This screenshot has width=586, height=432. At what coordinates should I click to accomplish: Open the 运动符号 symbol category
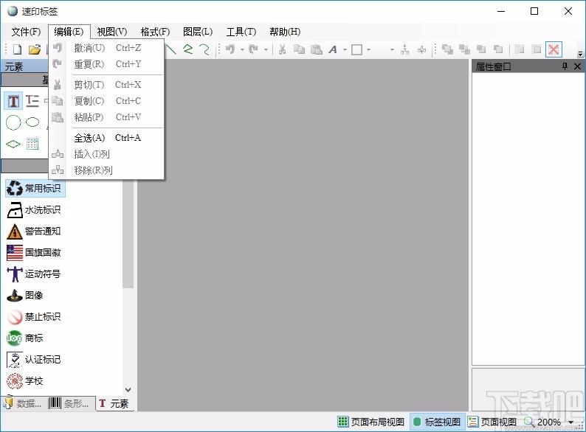pyautogui.click(x=34, y=274)
